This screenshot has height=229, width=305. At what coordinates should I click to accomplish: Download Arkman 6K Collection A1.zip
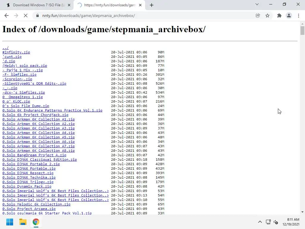pyautogui.click(x=38, y=119)
